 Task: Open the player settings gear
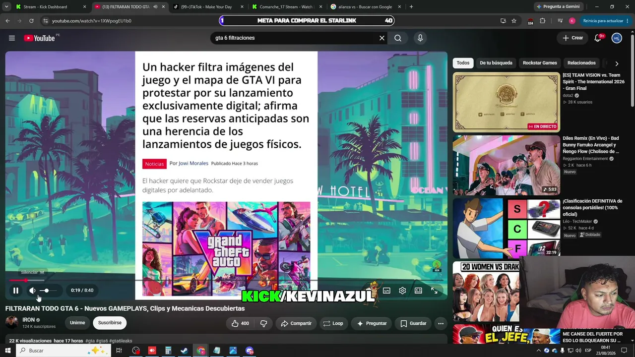(x=402, y=291)
